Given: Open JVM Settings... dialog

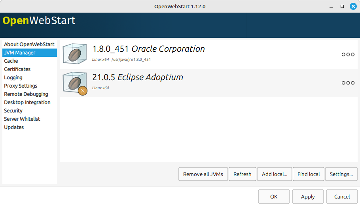Looking at the screenshot, I should click(341, 174).
